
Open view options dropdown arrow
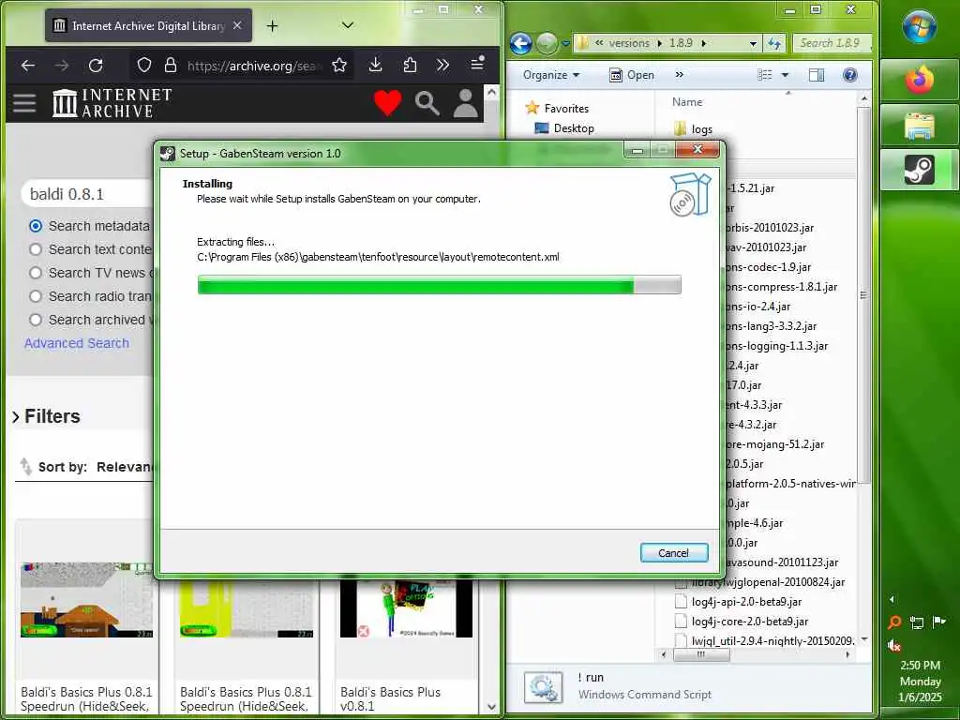[x=785, y=75]
